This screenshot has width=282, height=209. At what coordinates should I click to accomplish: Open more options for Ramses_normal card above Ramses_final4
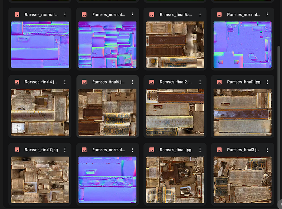pyautogui.click(x=65, y=15)
